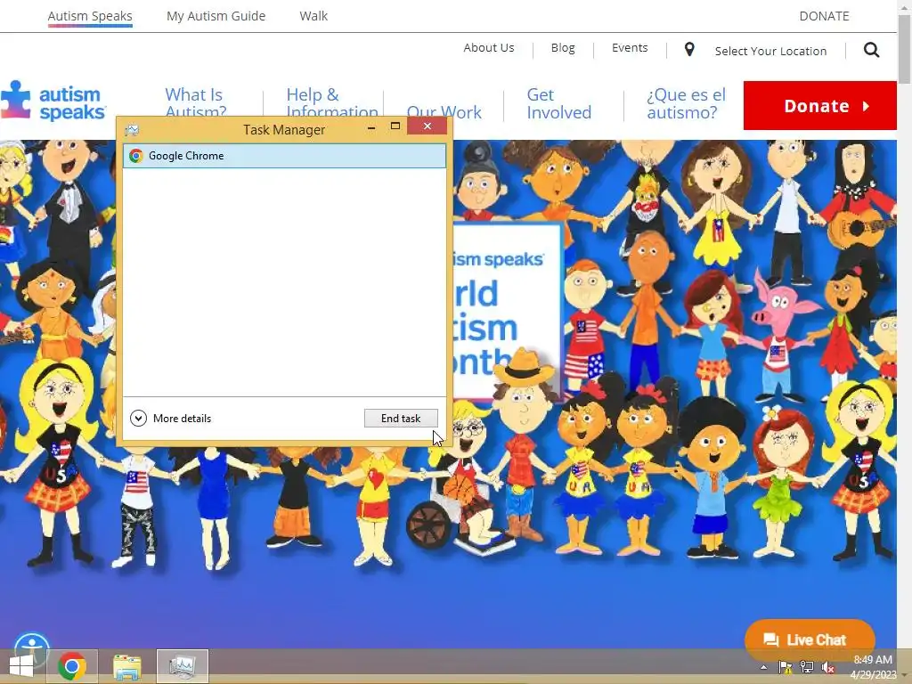
Task: Click the Autism Speaks puzzle piece logo
Action: [x=53, y=101]
